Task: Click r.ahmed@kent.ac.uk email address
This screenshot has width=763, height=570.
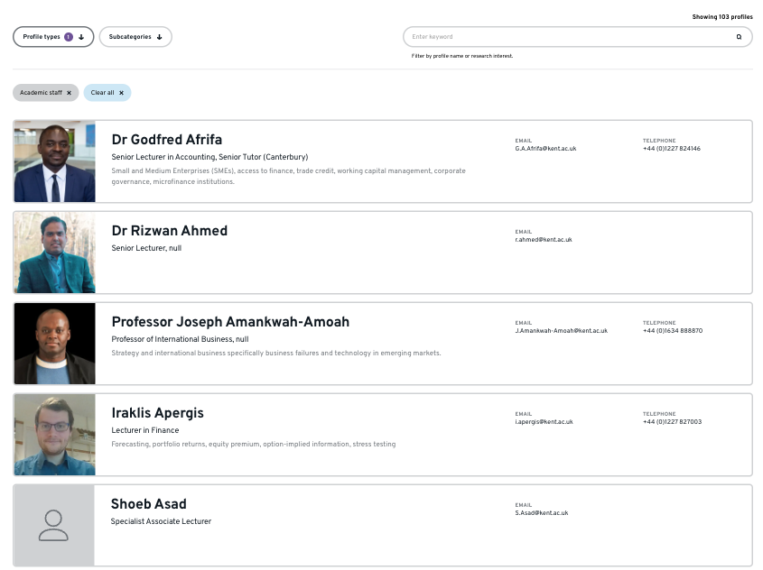Action: tap(544, 240)
